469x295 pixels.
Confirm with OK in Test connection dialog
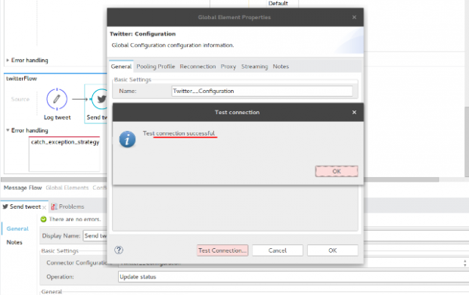[337, 171]
